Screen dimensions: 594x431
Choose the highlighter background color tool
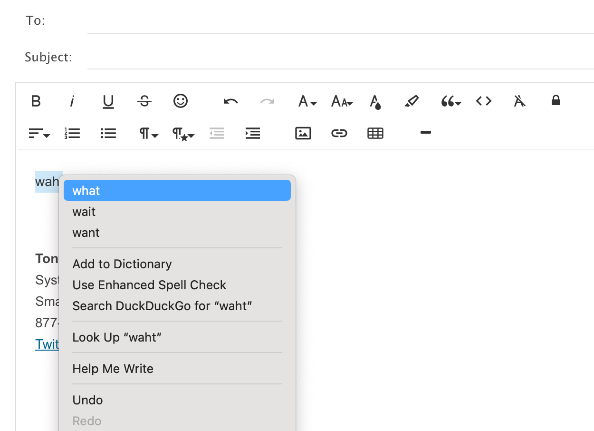click(x=412, y=101)
